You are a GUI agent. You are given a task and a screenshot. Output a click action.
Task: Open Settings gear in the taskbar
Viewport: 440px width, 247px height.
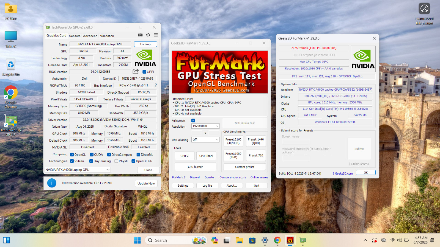(x=265, y=240)
